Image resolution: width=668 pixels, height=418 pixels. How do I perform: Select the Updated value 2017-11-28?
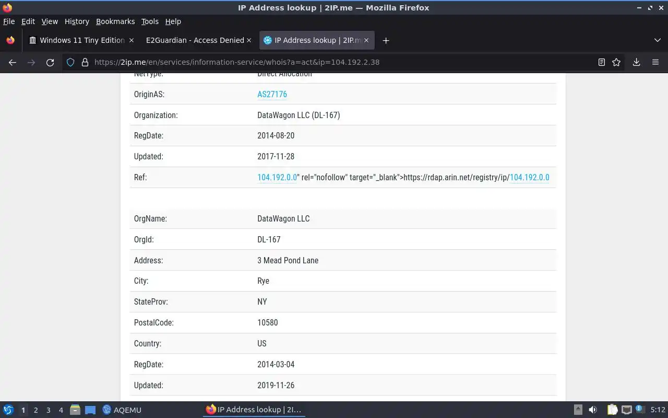pos(276,156)
